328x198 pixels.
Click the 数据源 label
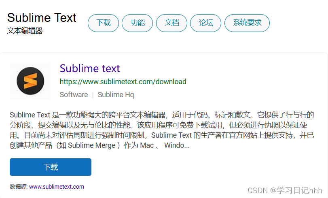(19, 187)
